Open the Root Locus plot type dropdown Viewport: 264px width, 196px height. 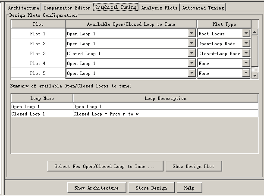point(246,34)
